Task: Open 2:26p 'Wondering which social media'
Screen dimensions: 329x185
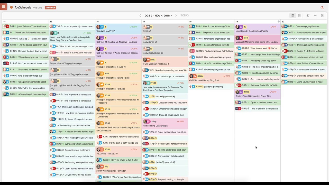Action: point(72,144)
